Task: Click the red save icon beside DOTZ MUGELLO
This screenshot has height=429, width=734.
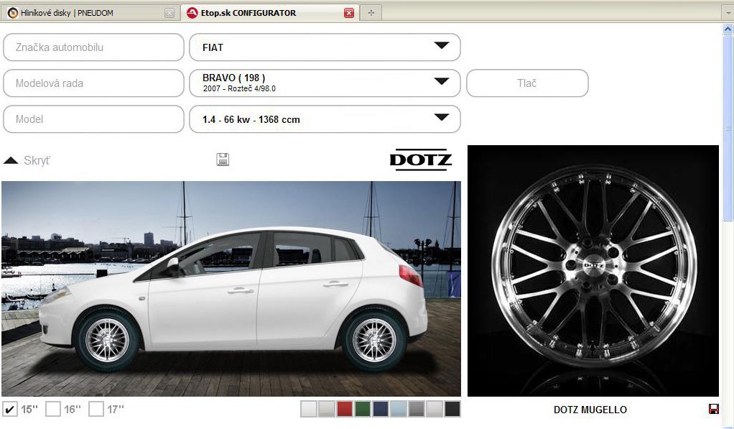Action: pyautogui.click(x=713, y=409)
